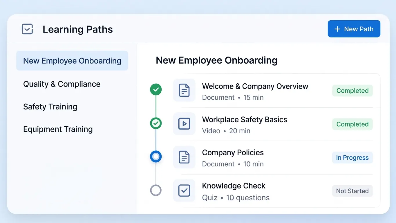The width and height of the screenshot is (396, 223).
Task: Click the Not Started status badge
Action: click(x=352, y=191)
